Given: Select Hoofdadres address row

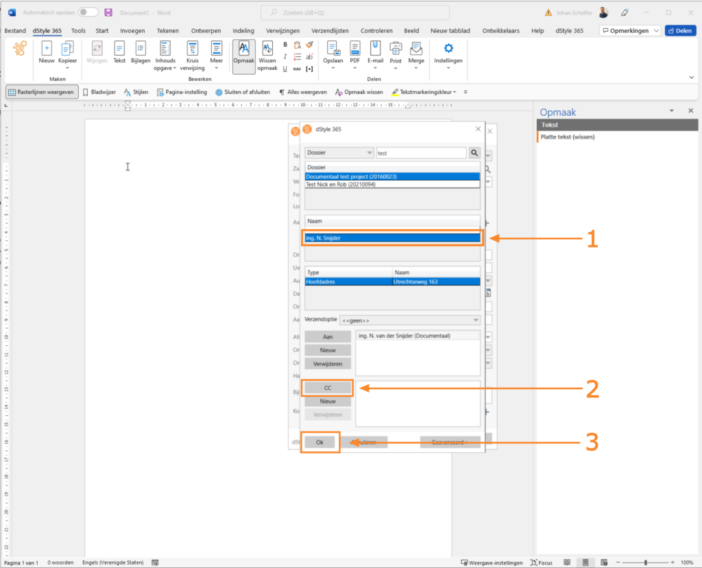Looking at the screenshot, I should 392,282.
